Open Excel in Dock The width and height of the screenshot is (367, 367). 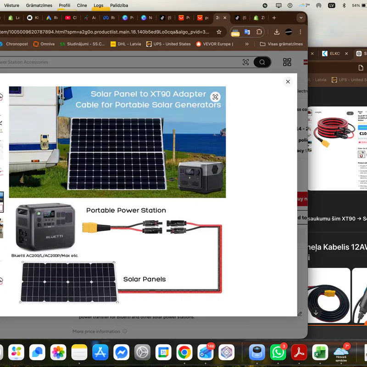320,352
